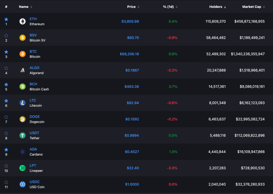Click the Bitcoin Cash green logo
The height and width of the screenshot is (194, 273).
tap(22, 87)
